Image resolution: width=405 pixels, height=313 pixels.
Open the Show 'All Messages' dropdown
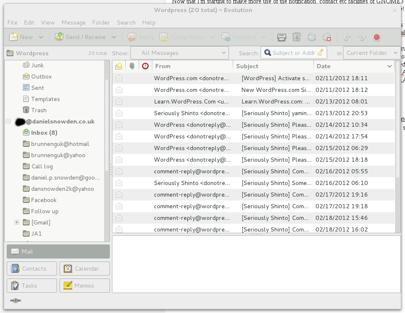(179, 53)
